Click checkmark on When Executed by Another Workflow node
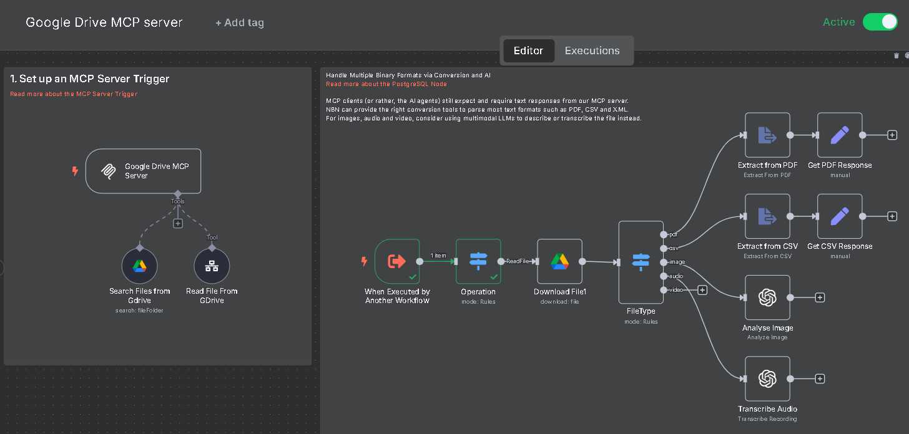Screen dimensions: 909x434 click(x=413, y=276)
